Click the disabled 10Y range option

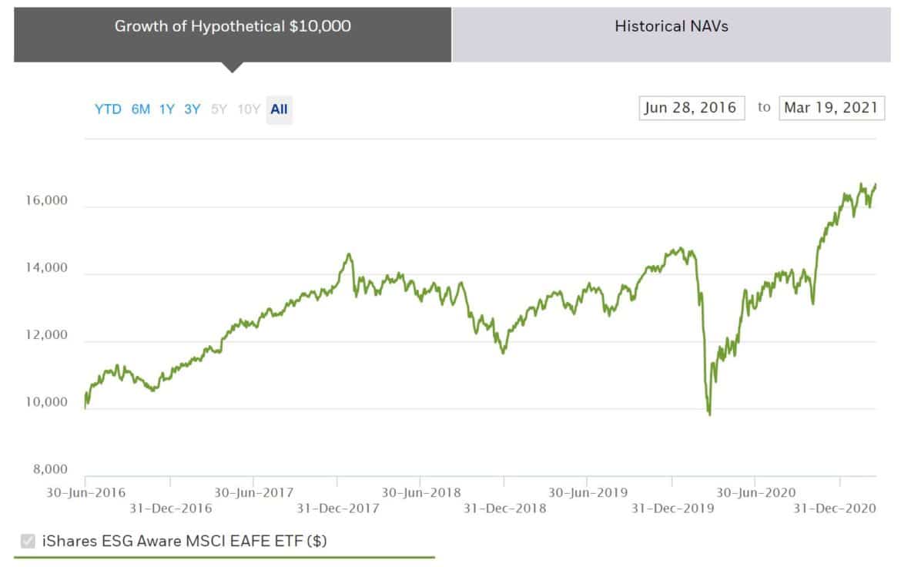point(249,109)
